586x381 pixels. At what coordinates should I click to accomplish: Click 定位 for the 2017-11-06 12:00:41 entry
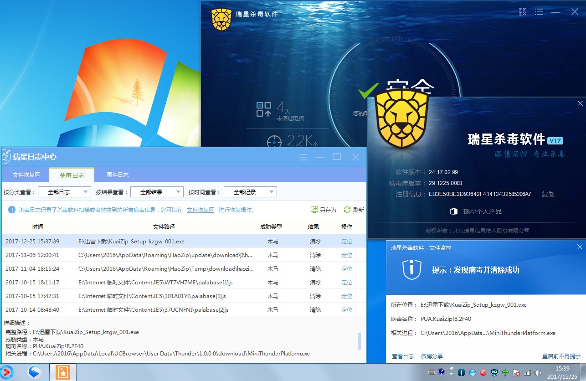pos(347,255)
